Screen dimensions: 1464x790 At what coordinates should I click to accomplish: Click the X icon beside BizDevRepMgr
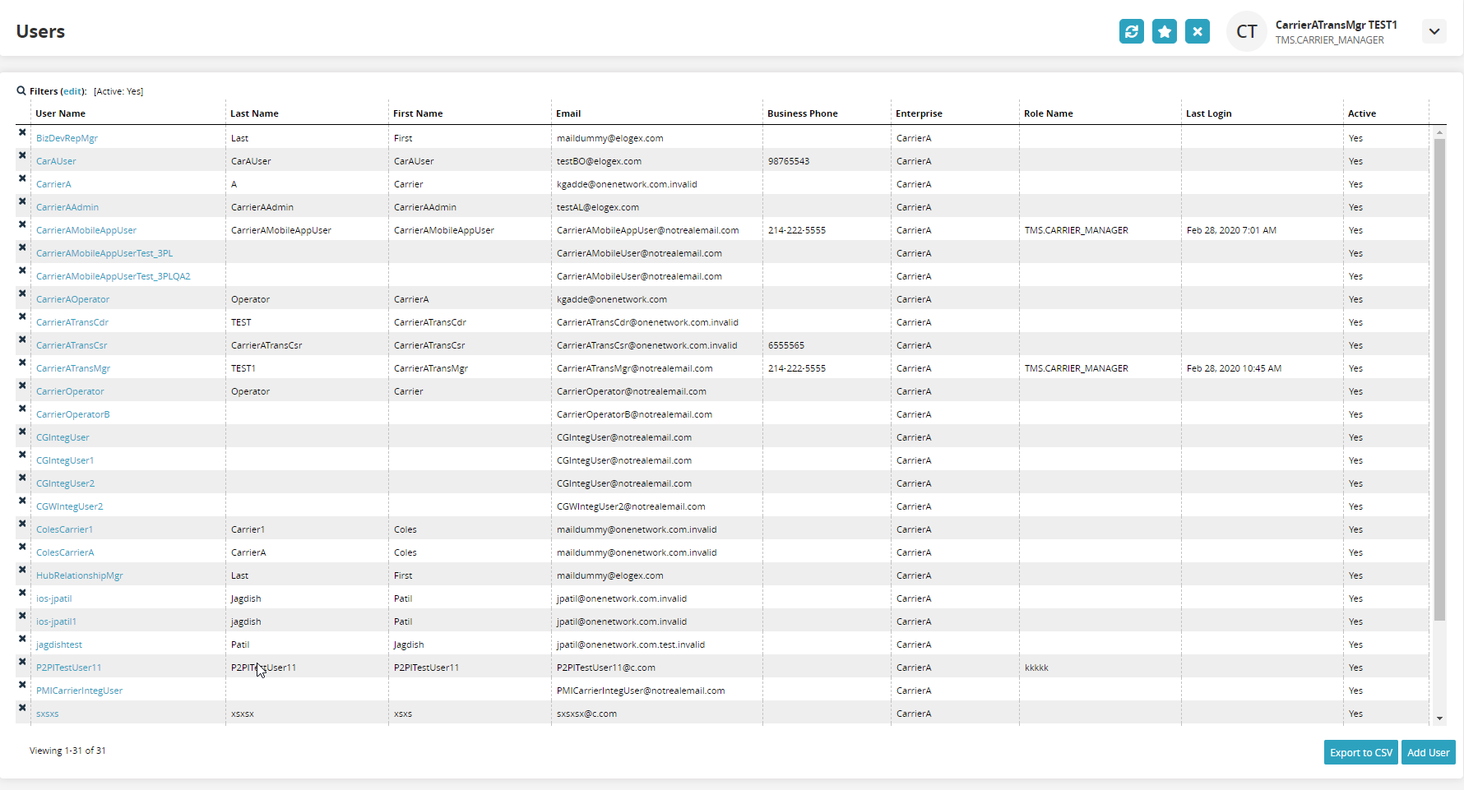click(x=22, y=132)
